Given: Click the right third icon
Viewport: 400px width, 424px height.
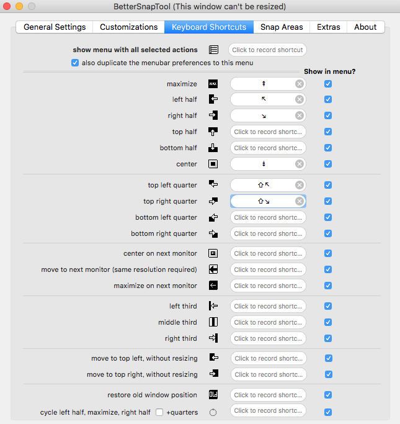Looking at the screenshot, I should (x=213, y=338).
